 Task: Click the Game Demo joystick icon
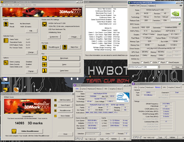tap(44, 71)
